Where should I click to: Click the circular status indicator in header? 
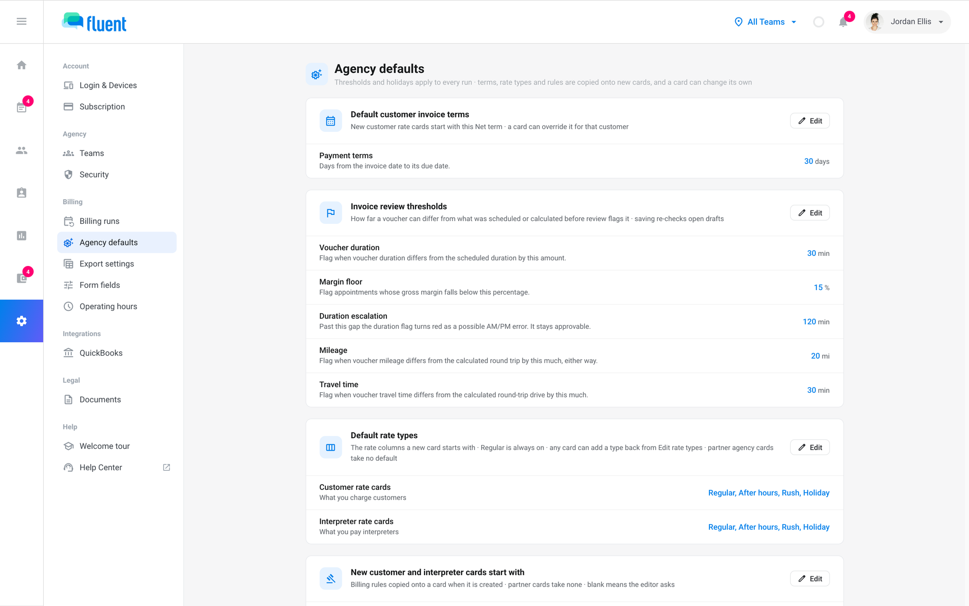819,22
